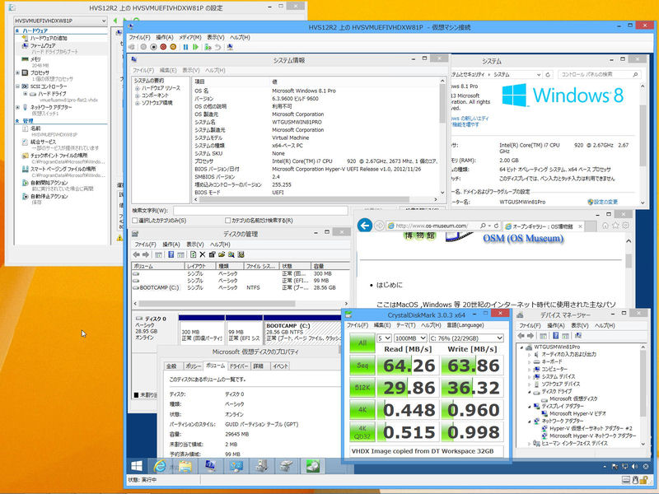Screen dimensions: 659x494
Task: Click the Checkpoint icon in VM toolbar
Action: pos(208,47)
